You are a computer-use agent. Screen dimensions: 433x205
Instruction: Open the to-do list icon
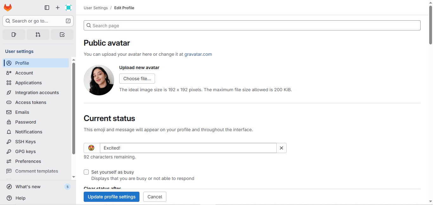tap(62, 35)
